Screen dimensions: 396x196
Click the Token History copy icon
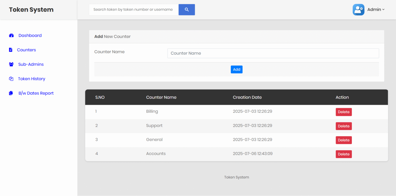point(11,79)
